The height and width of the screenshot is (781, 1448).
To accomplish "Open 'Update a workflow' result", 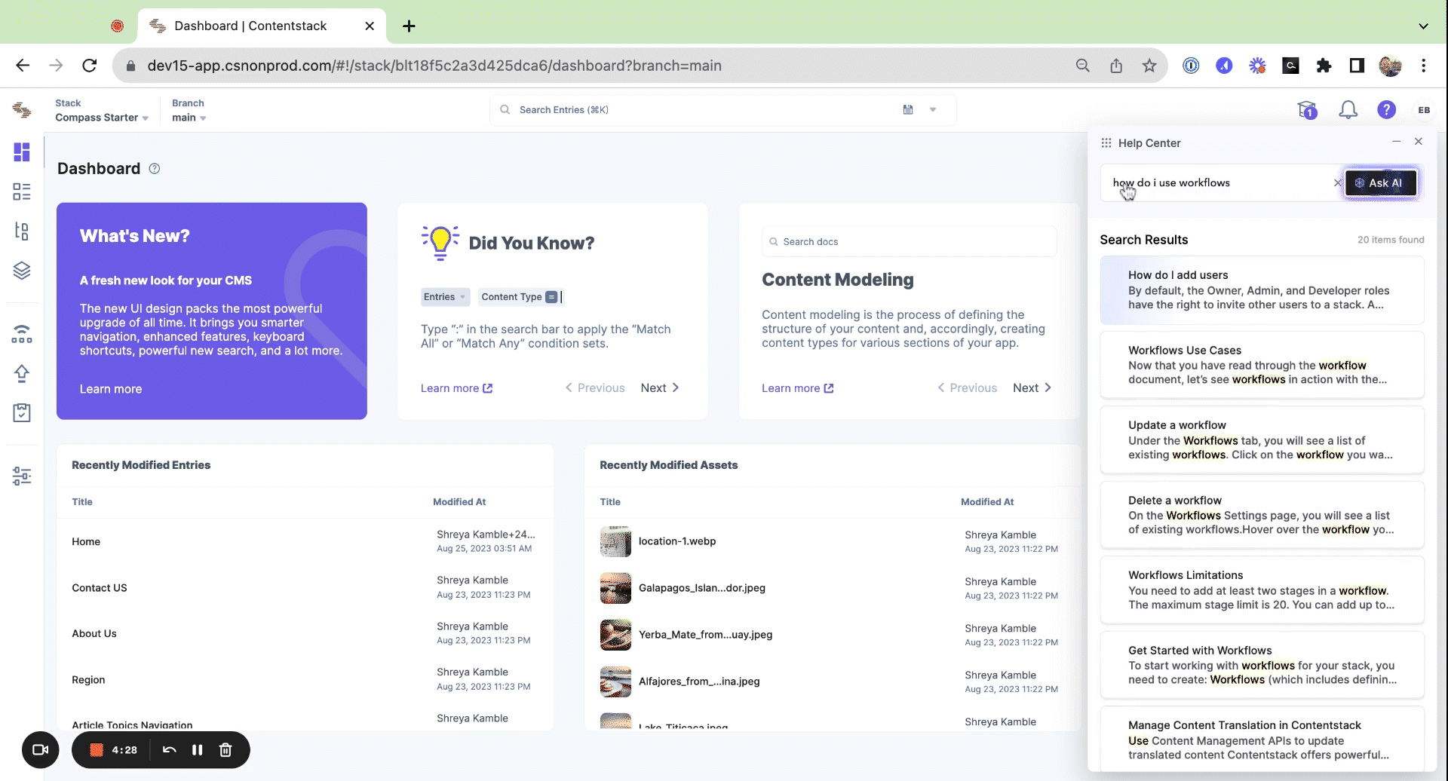I will point(1262,440).
